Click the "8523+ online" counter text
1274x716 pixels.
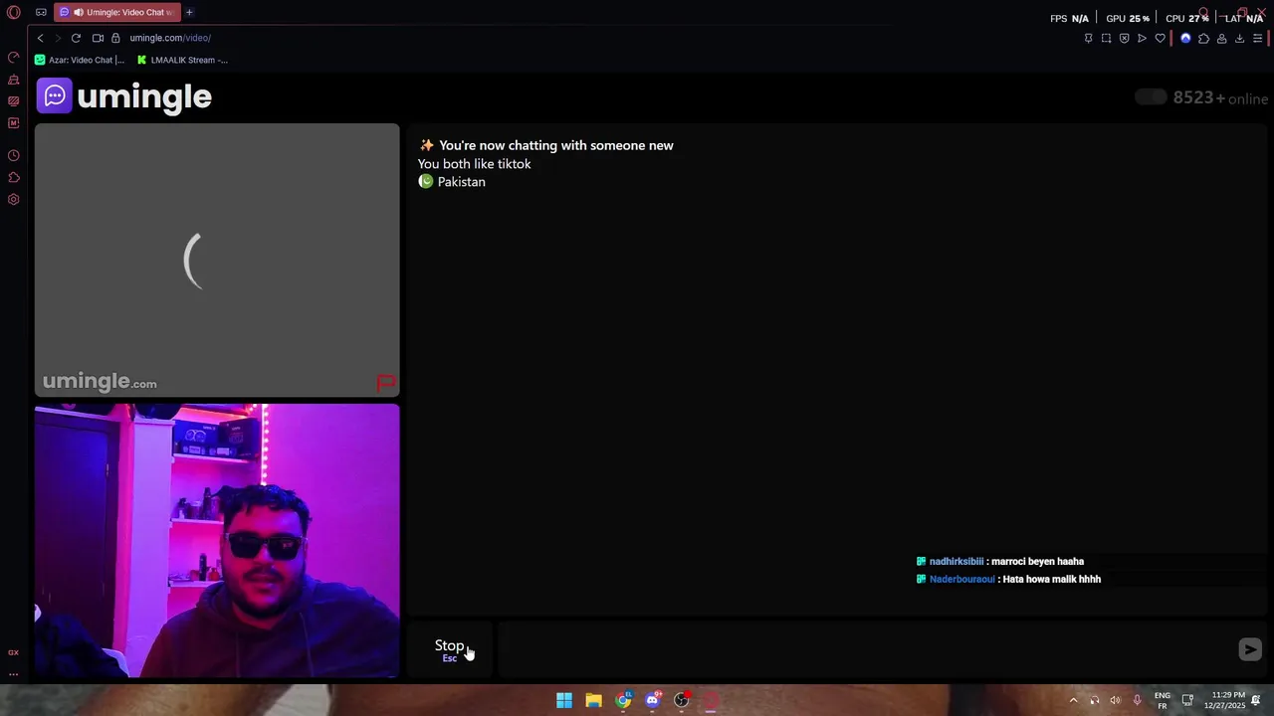point(1220,97)
